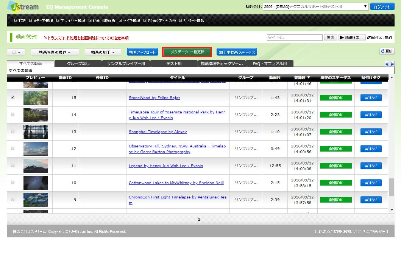Screen dimensions: 401x271
Task: Open advanced search 詳細検索 with the arrow icon
Action: pyautogui.click(x=352, y=38)
